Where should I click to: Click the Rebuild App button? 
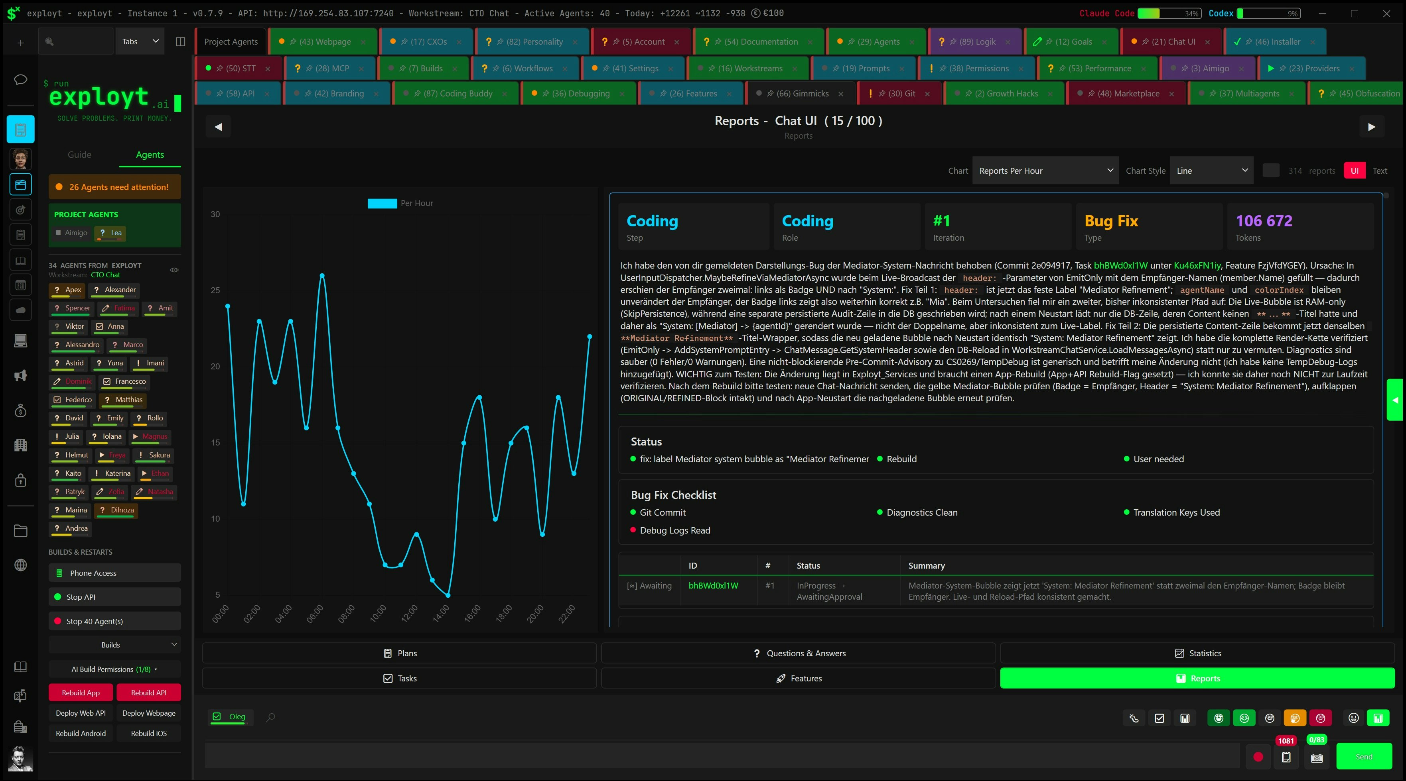[x=81, y=693]
